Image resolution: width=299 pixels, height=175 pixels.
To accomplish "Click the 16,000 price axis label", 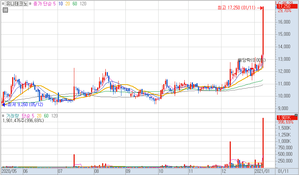I will [284, 22].
